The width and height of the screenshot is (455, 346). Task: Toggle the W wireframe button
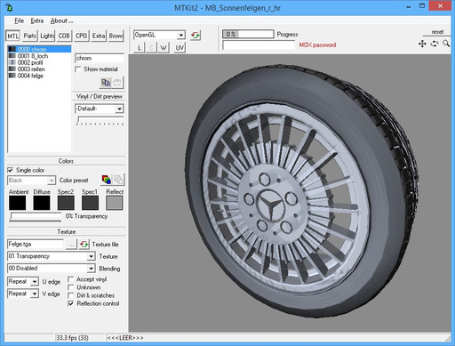(x=164, y=48)
